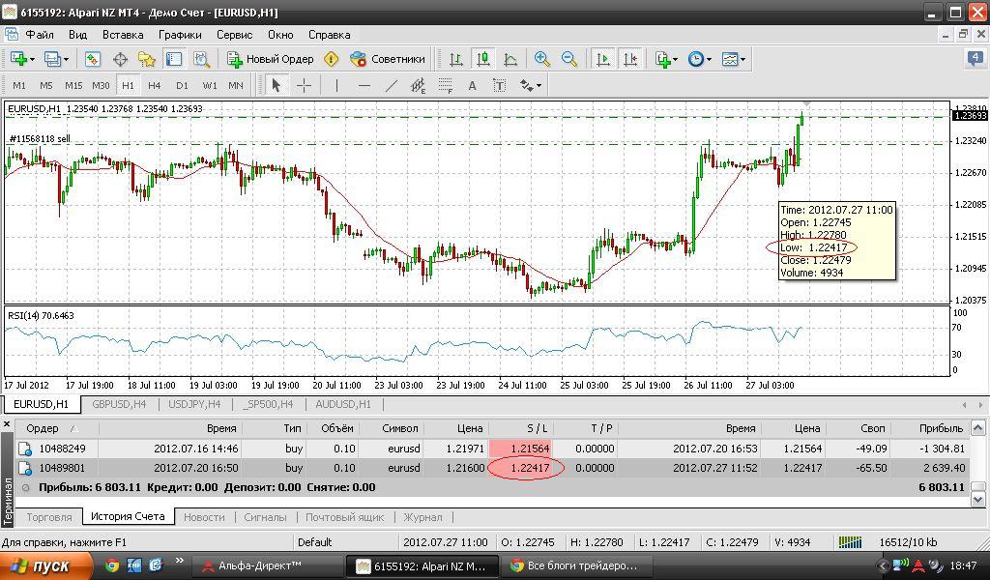
Task: Open the Графики menu
Action: pyautogui.click(x=180, y=34)
